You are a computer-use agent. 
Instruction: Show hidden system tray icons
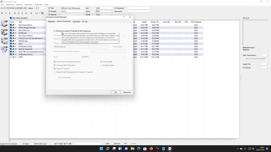point(238,149)
